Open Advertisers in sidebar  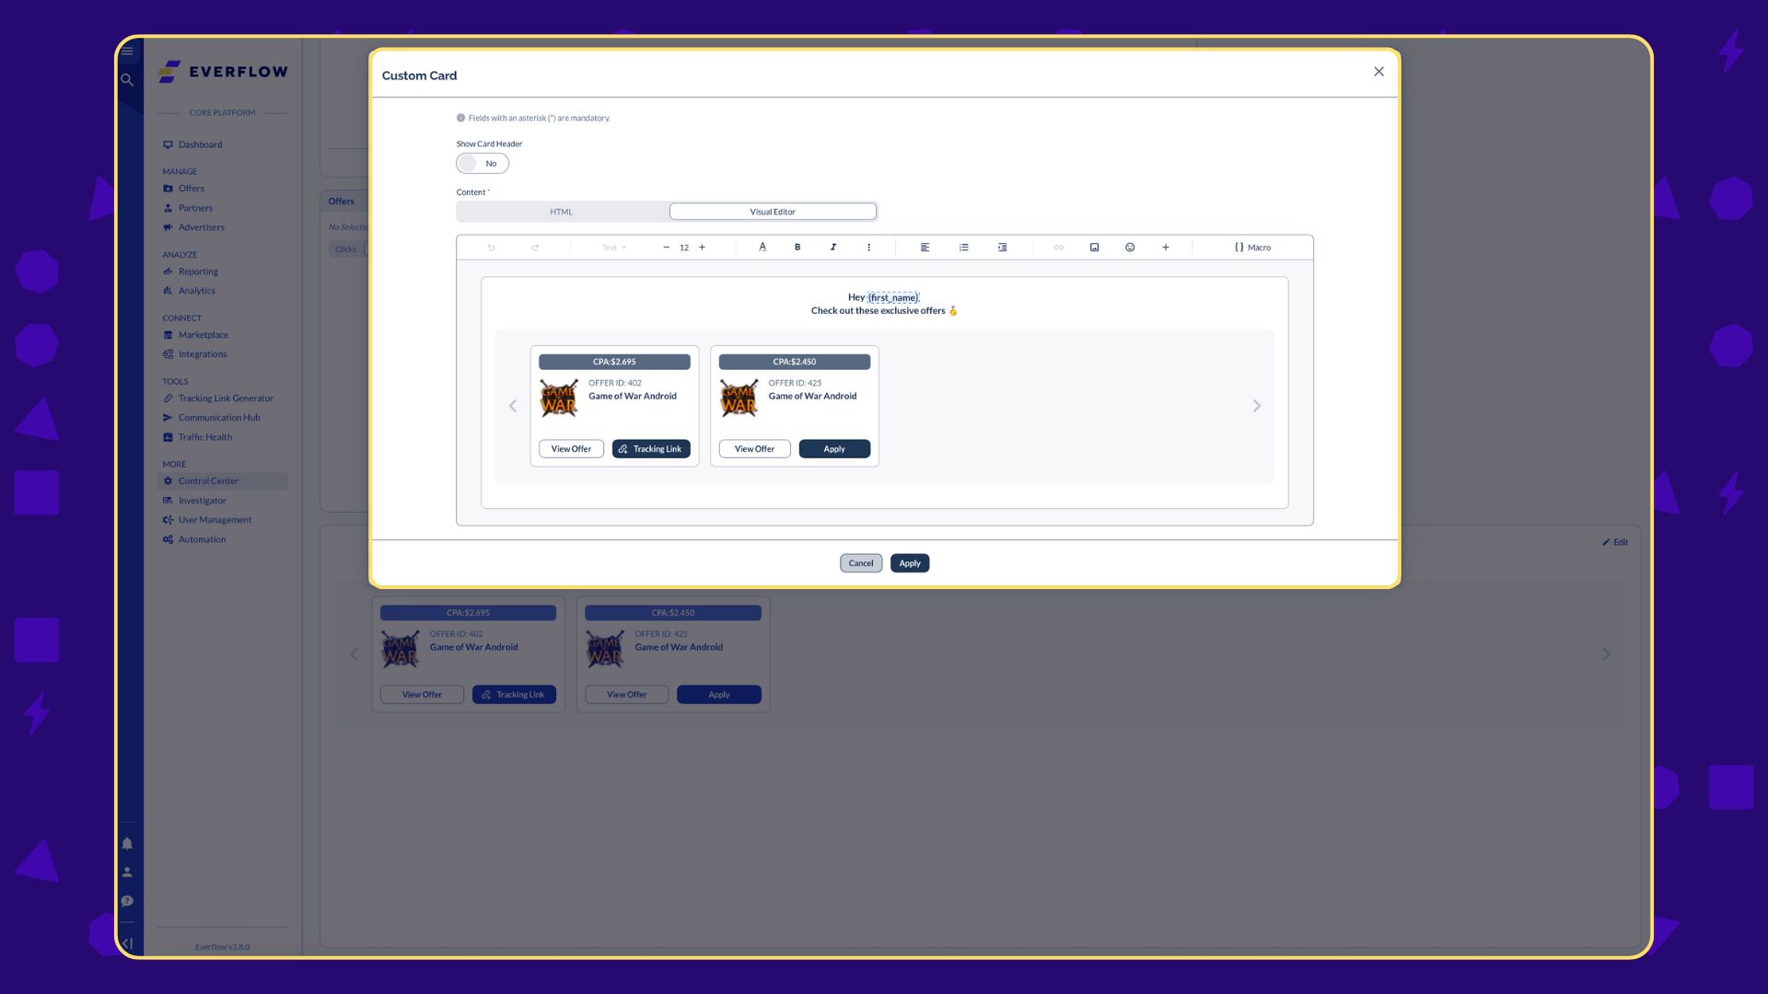[x=201, y=227]
